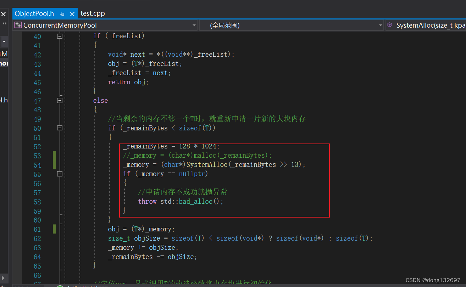Click 'if (_freeList)' on line 40
The width and height of the screenshot is (466, 287).
(119, 36)
